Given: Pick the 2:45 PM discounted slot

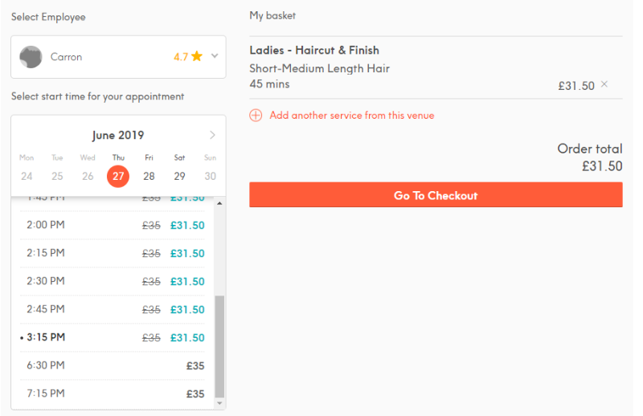Looking at the screenshot, I should [x=113, y=309].
